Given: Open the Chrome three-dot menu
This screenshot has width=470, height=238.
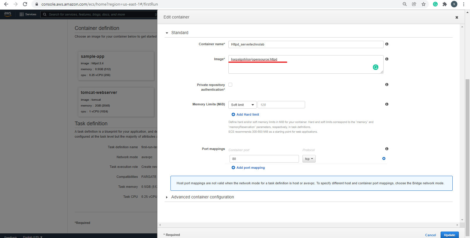Looking at the screenshot, I should tap(464, 4).
